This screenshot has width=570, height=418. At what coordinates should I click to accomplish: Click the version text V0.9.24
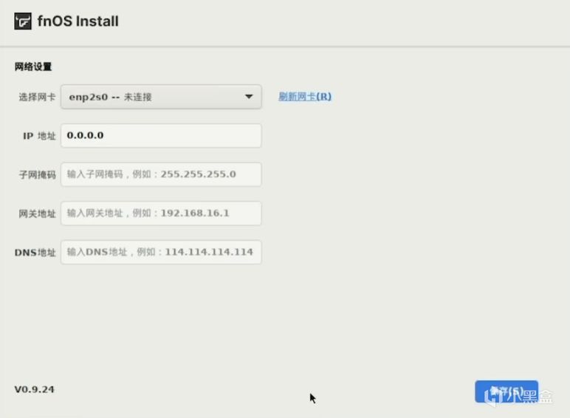coord(34,389)
